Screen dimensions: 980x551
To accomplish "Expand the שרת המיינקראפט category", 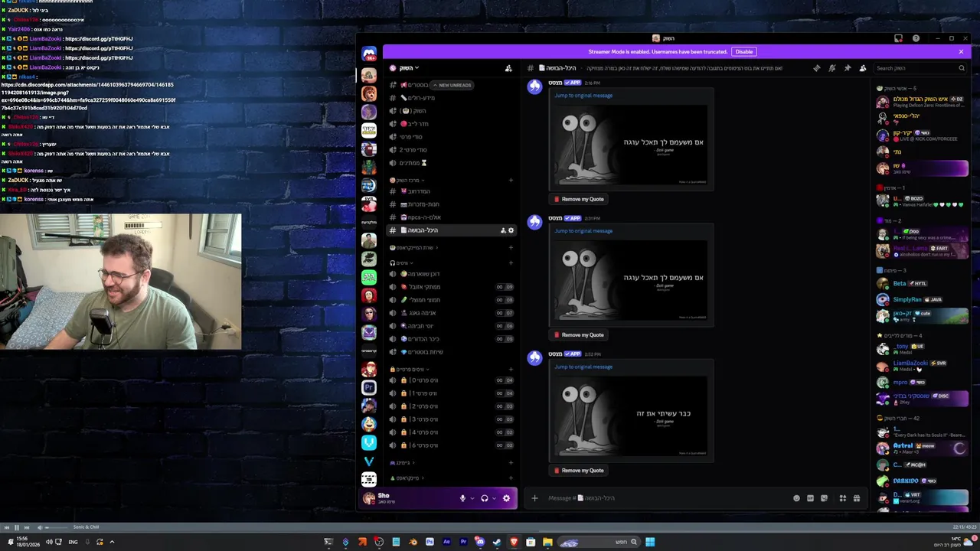I will tap(413, 248).
